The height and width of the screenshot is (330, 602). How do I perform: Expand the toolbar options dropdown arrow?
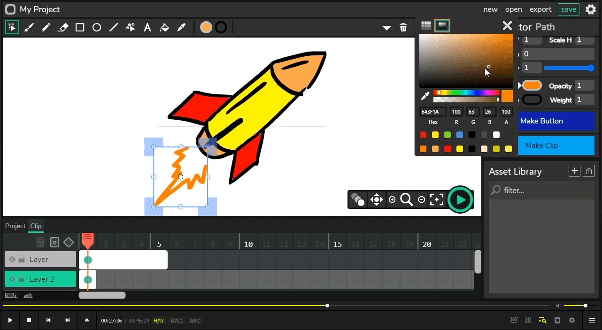pos(386,28)
